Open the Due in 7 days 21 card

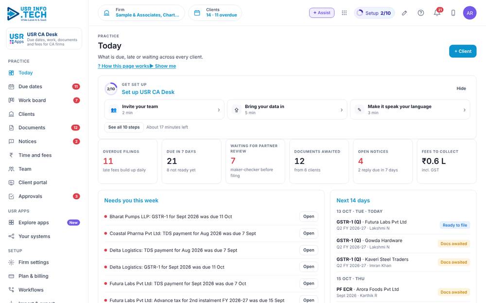click(191, 161)
